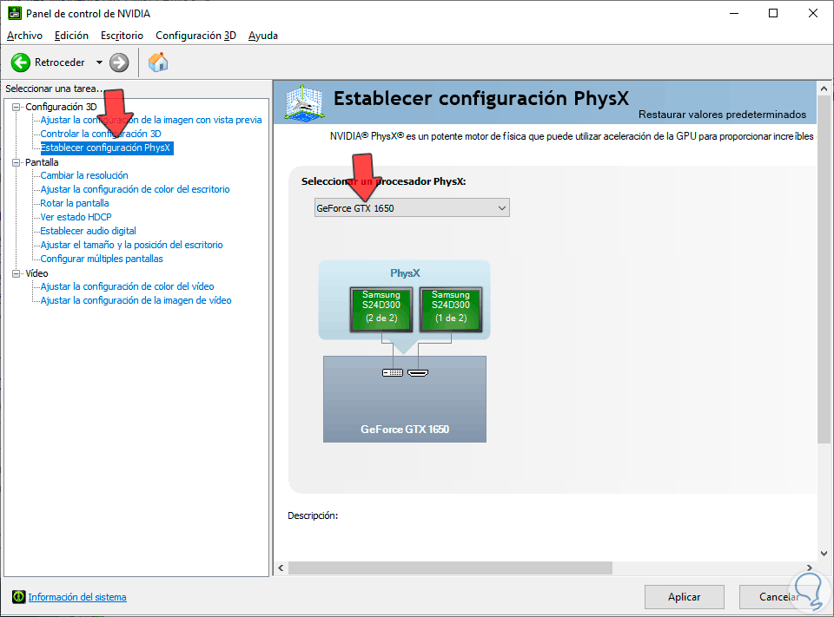
Task: Click the Cancelar button
Action: coord(778,597)
